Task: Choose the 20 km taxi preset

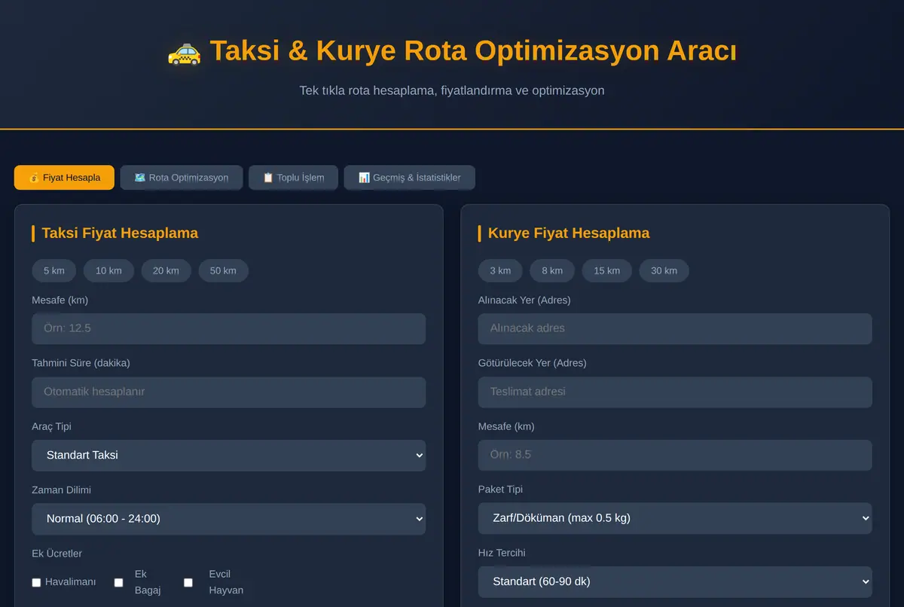Action: (166, 270)
